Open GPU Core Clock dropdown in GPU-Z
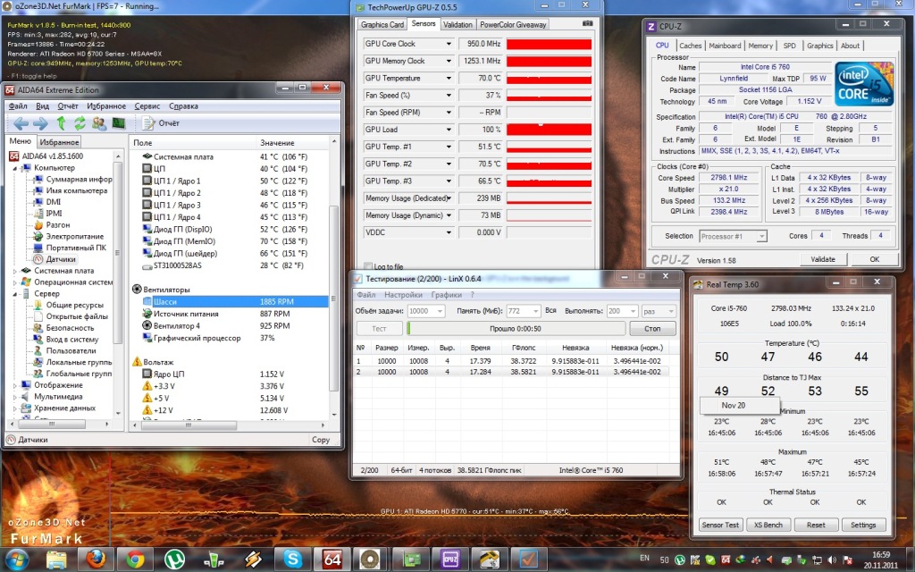Screen dimensions: 915x572 click(x=449, y=44)
